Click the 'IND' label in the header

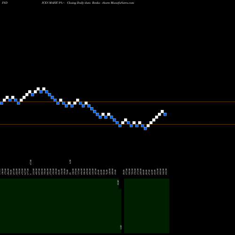pos(5,3)
